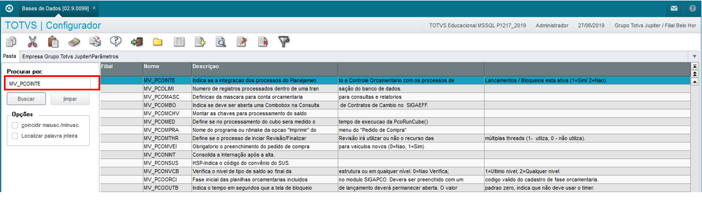The height and width of the screenshot is (205, 702).
Task: Click the Print icon in the toolbar
Action: 95,42
